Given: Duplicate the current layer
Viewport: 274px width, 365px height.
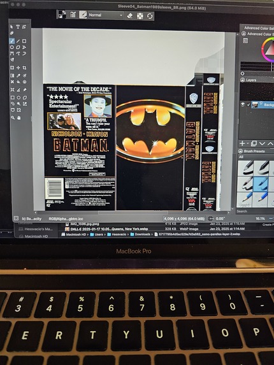Looking at the screenshot, I should pos(254,143).
